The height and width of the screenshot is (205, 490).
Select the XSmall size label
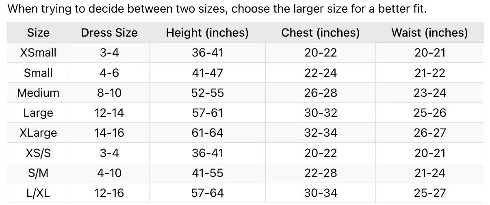pyautogui.click(x=38, y=52)
